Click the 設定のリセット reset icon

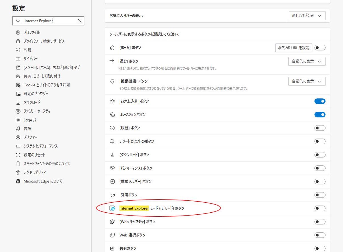click(x=18, y=155)
